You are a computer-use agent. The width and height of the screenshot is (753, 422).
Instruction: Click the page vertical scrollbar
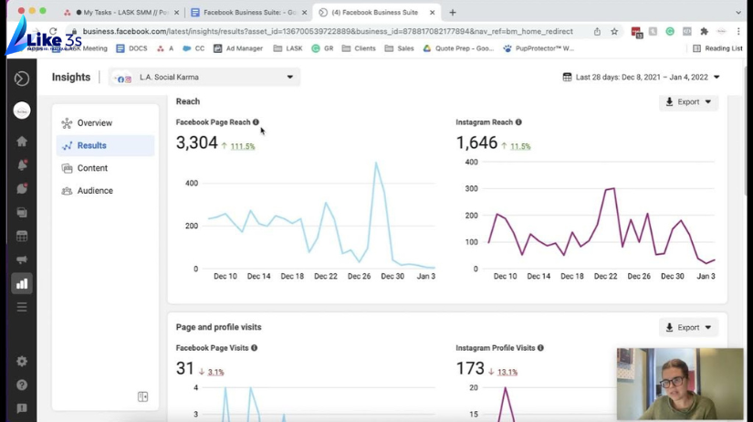(x=746, y=130)
